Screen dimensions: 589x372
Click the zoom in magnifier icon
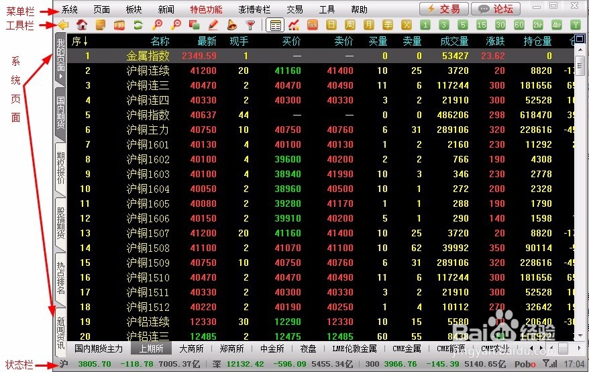pos(157,26)
